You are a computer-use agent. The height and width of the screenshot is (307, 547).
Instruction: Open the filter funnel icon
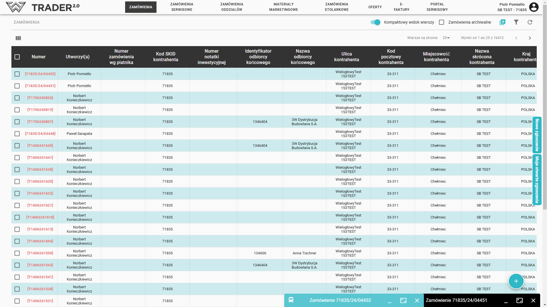(x=516, y=22)
